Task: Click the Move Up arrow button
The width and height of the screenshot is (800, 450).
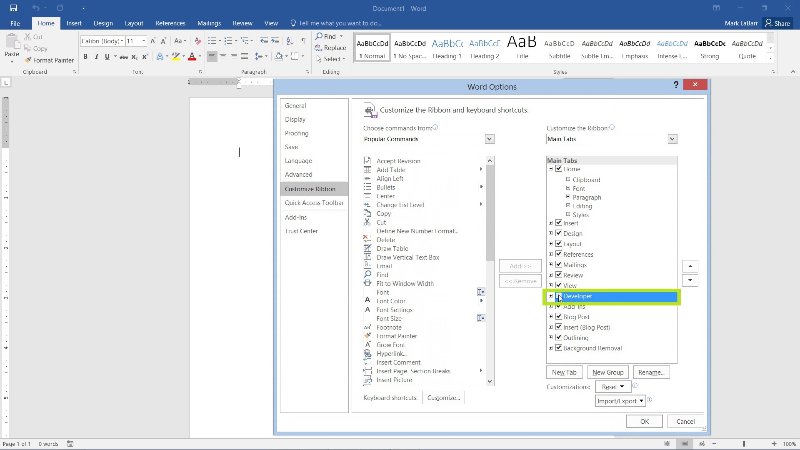Action: [x=690, y=266]
